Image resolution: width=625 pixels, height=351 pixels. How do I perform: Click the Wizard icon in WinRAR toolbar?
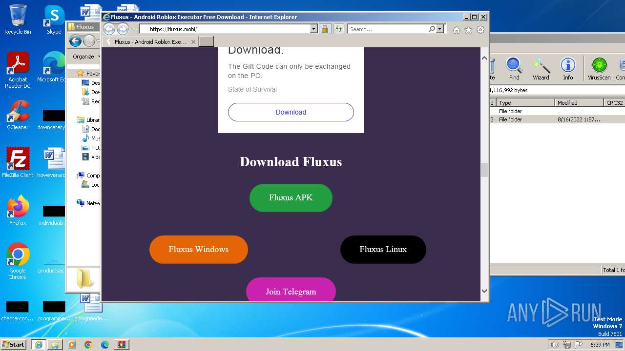pos(541,68)
